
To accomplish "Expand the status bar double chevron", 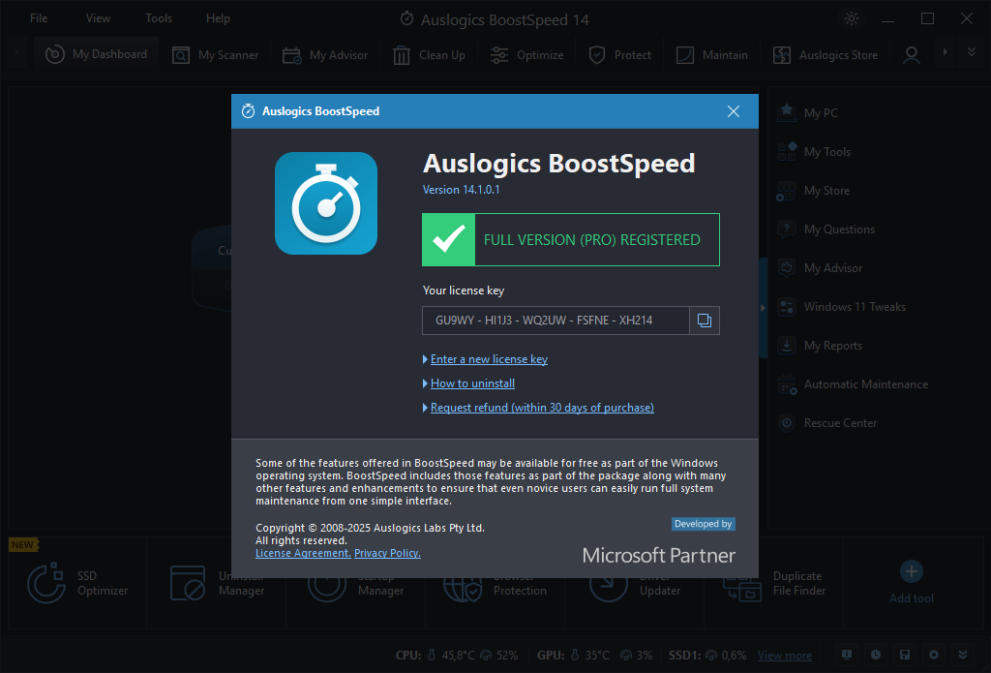I will click(963, 655).
